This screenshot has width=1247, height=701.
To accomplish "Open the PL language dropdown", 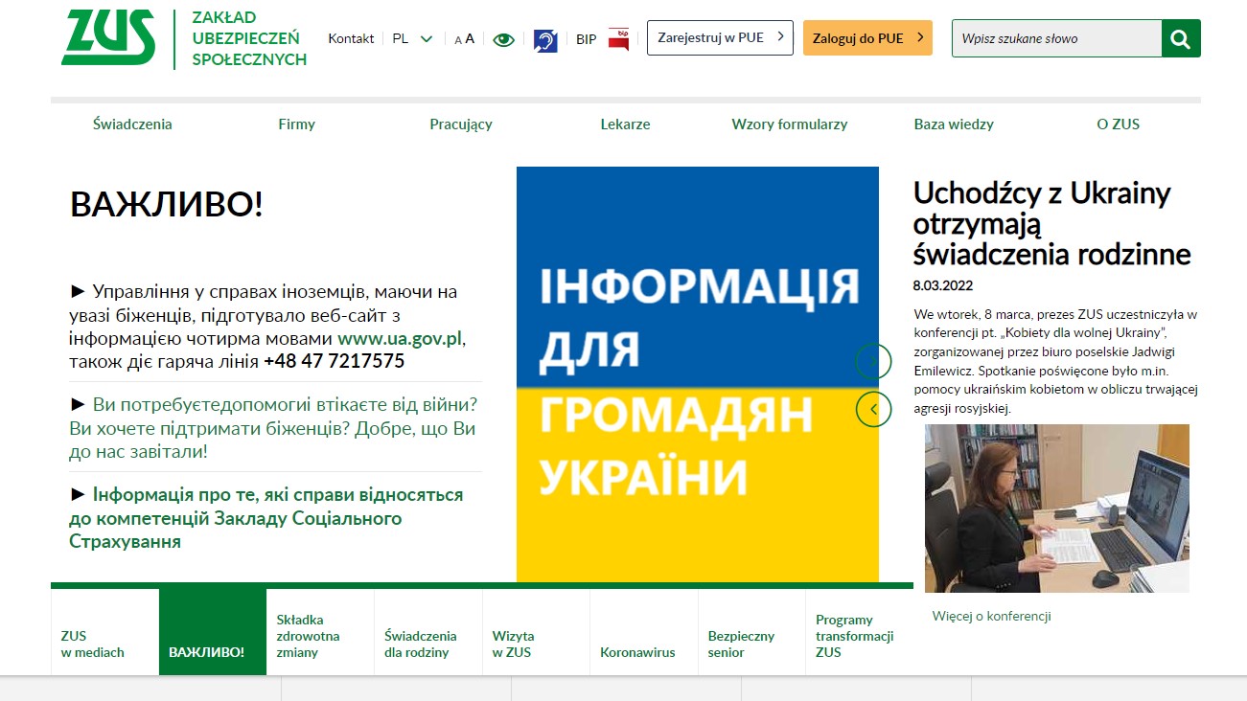I will point(411,39).
